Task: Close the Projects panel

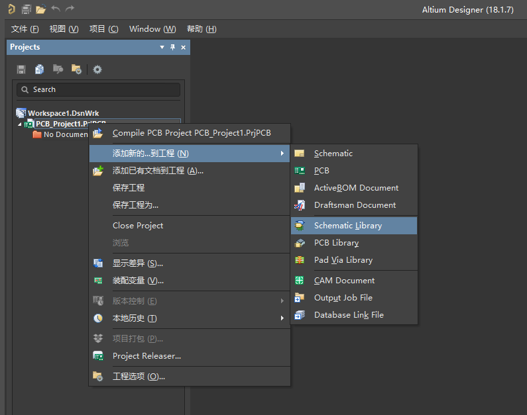Action: click(183, 47)
